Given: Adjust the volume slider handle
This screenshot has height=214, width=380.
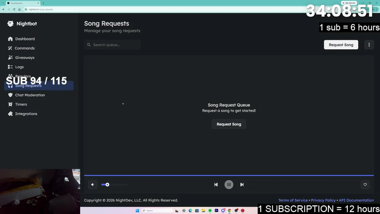Looking at the screenshot, I should (x=107, y=185).
